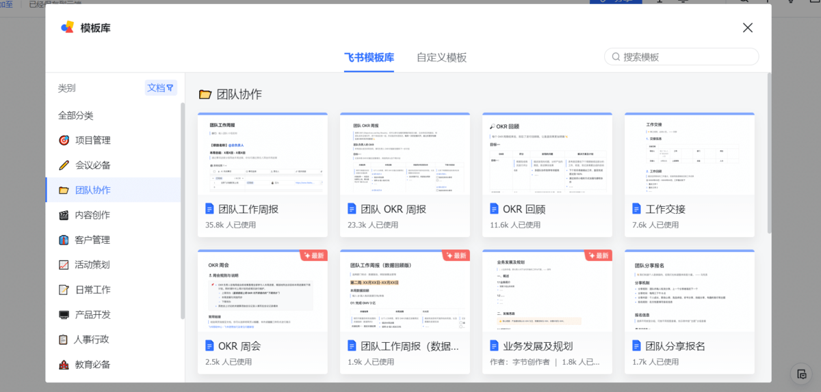821x392 pixels.
Task: Click the doc icon of 团队工作周报
Action: click(210, 209)
